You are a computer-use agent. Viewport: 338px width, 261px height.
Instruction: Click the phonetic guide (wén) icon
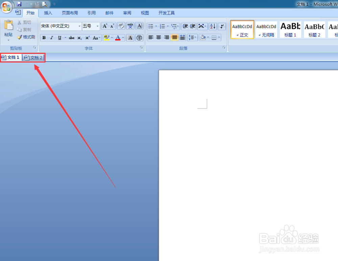[x=130, y=26]
